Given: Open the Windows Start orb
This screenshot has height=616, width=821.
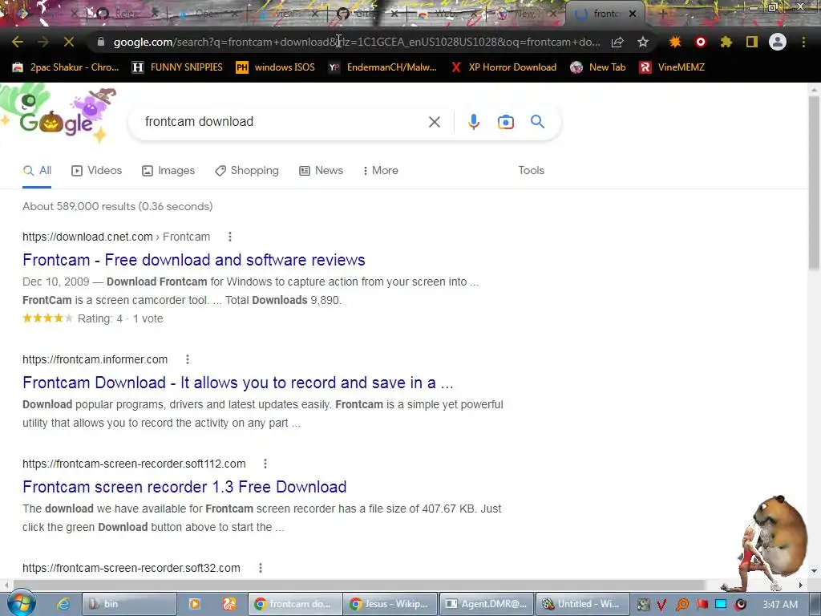Looking at the screenshot, I should [21, 603].
